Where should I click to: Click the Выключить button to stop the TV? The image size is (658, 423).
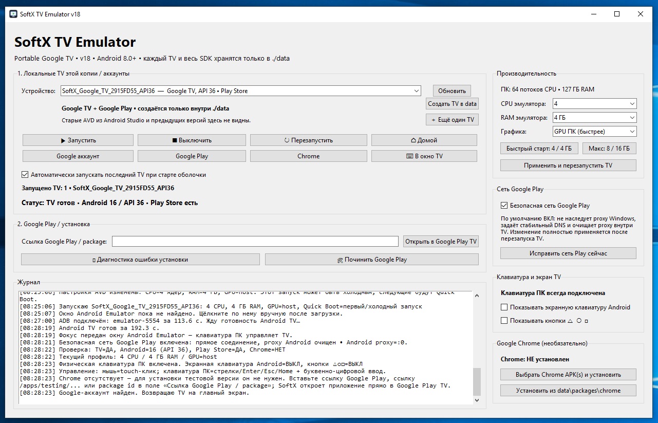click(x=192, y=140)
